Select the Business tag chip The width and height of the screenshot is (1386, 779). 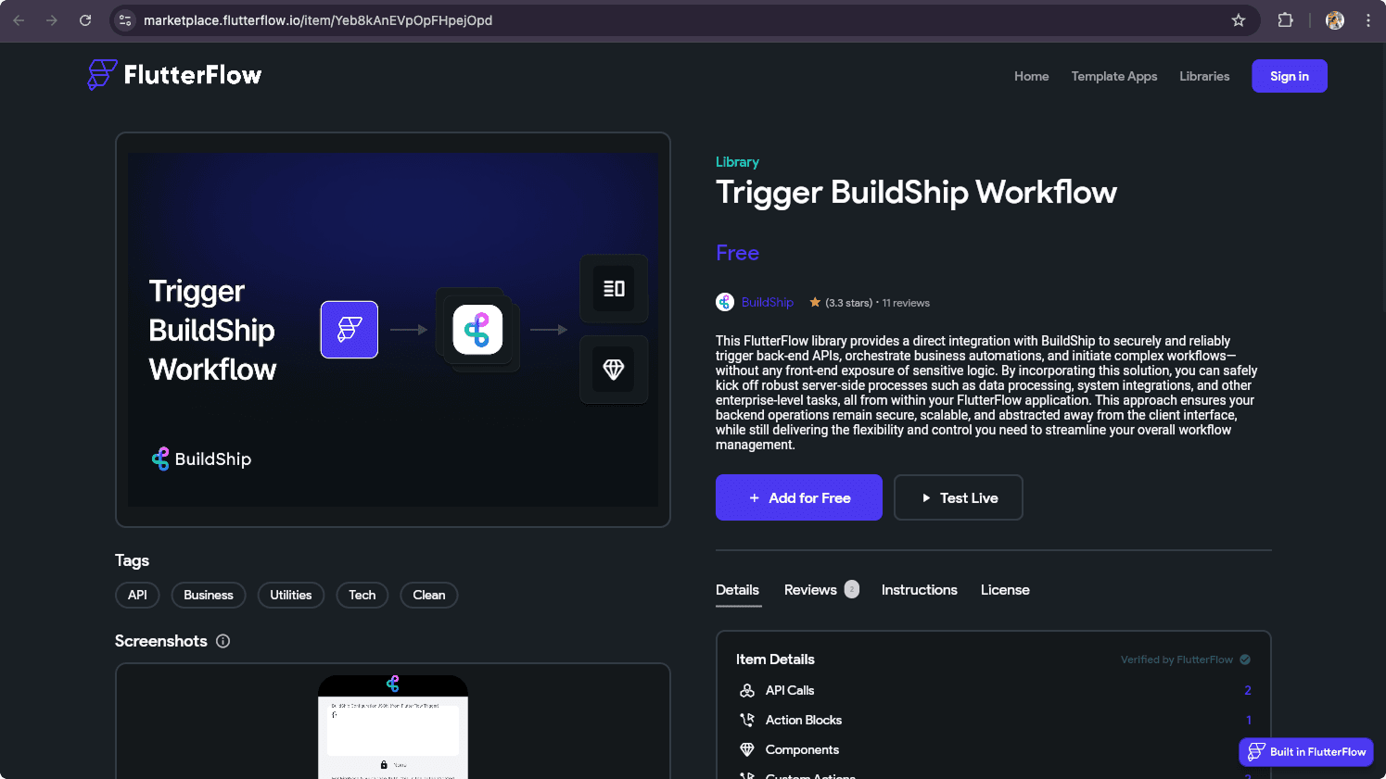pos(209,595)
